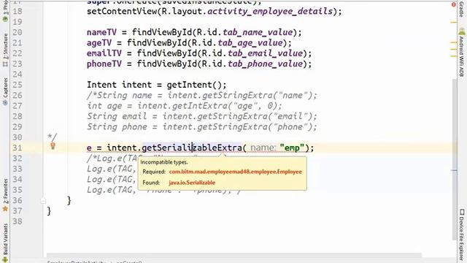Click the horizontal editor scrollbar
This screenshot has width=467, height=263.
click(x=233, y=255)
